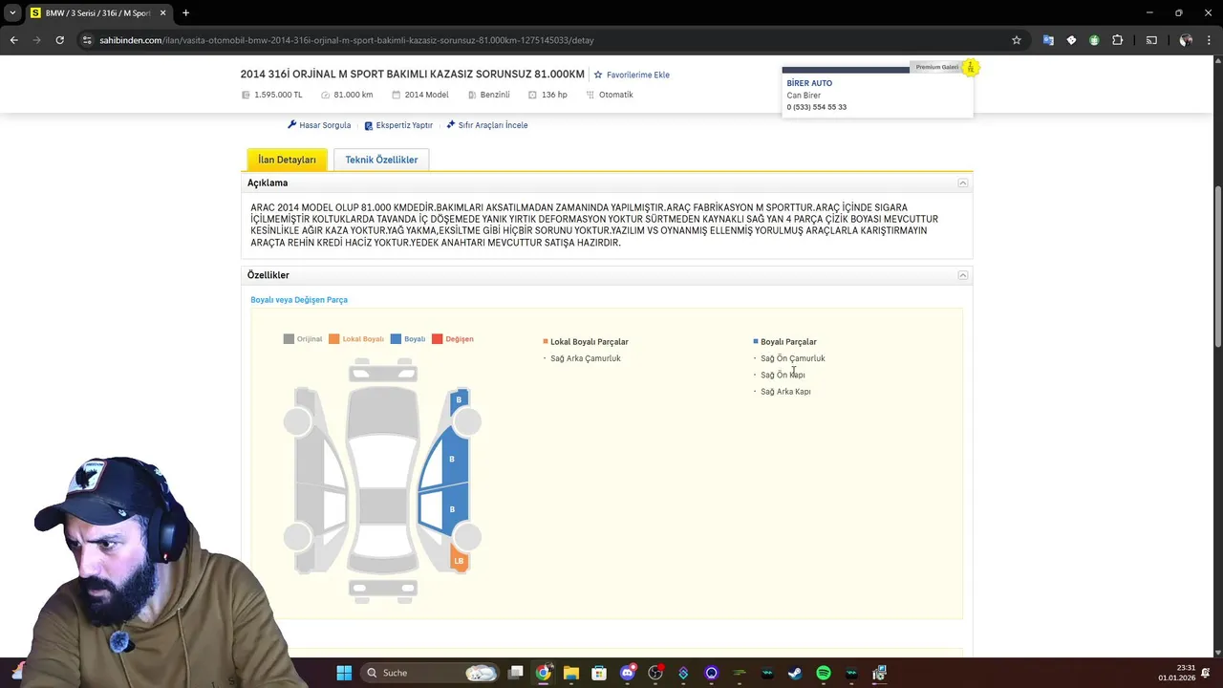Open the Chrome three-dot menu
The height and width of the screenshot is (688, 1223).
(x=1210, y=40)
